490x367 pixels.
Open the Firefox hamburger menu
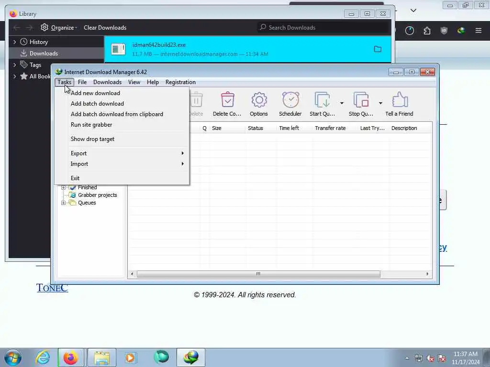coord(478,31)
